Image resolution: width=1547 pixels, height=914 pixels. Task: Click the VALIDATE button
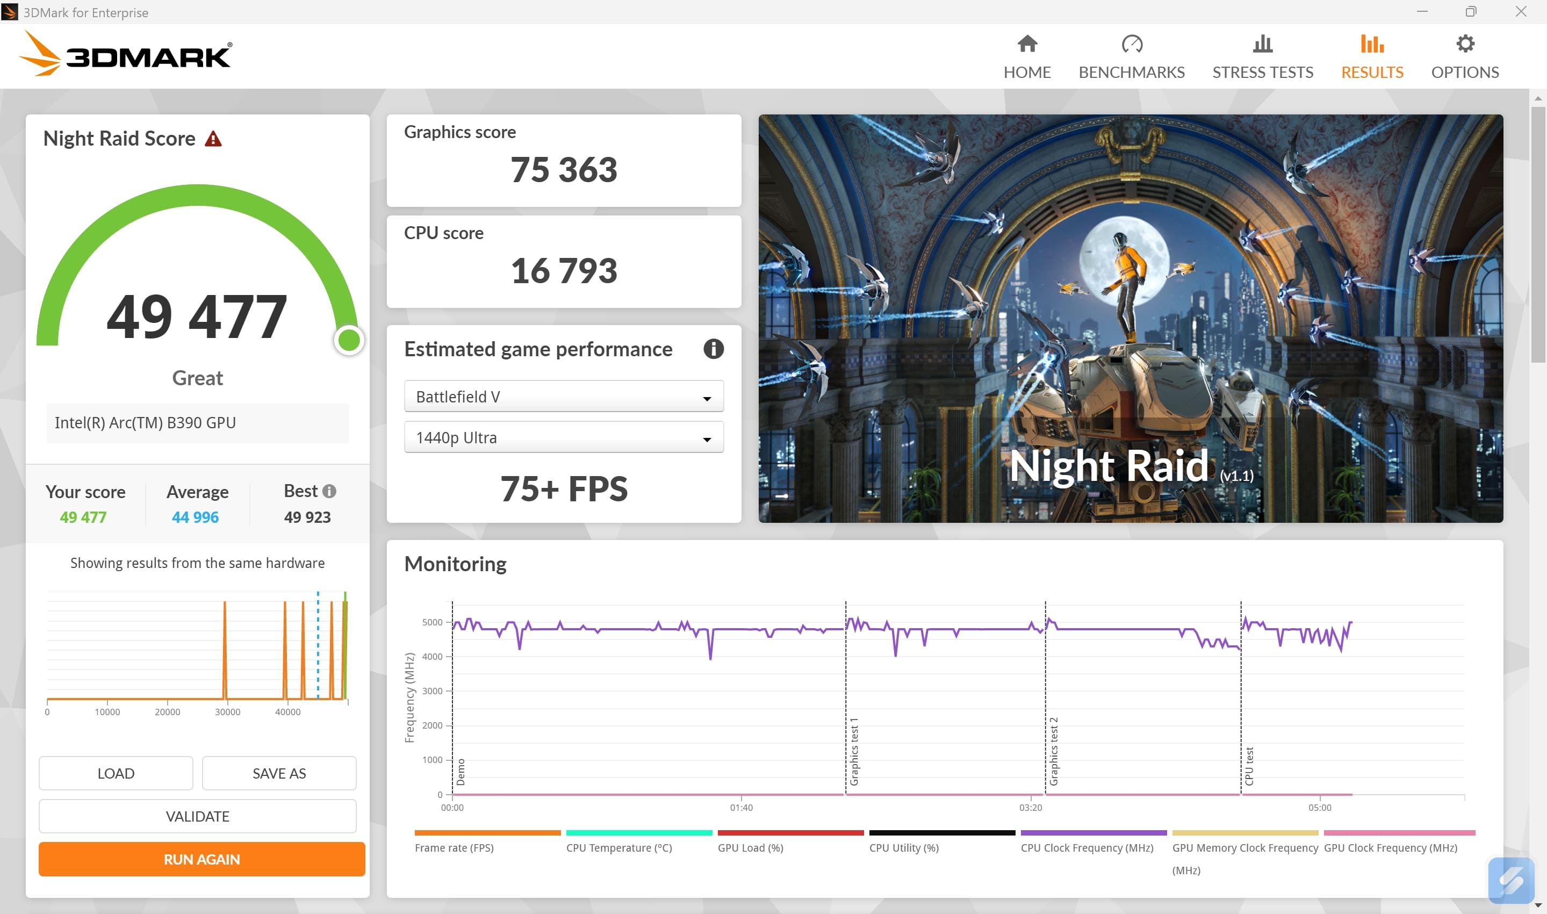(197, 816)
